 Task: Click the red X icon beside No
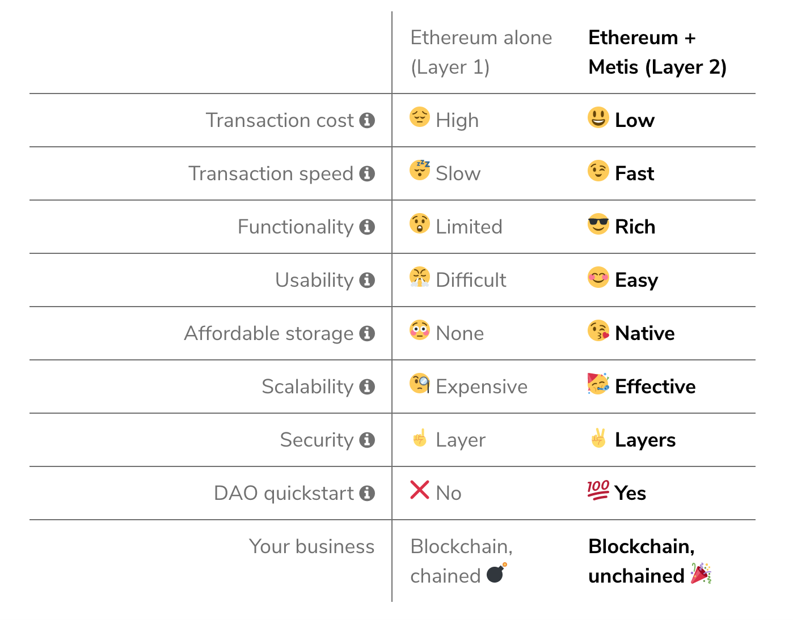[x=420, y=490]
